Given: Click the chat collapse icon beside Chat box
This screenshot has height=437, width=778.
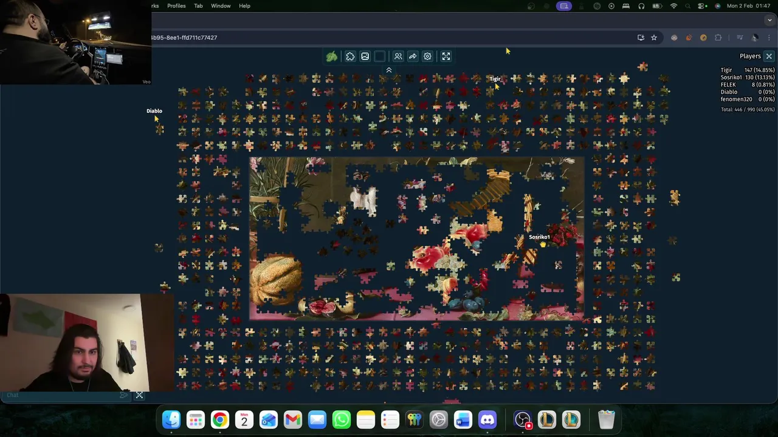Looking at the screenshot, I should (x=139, y=395).
